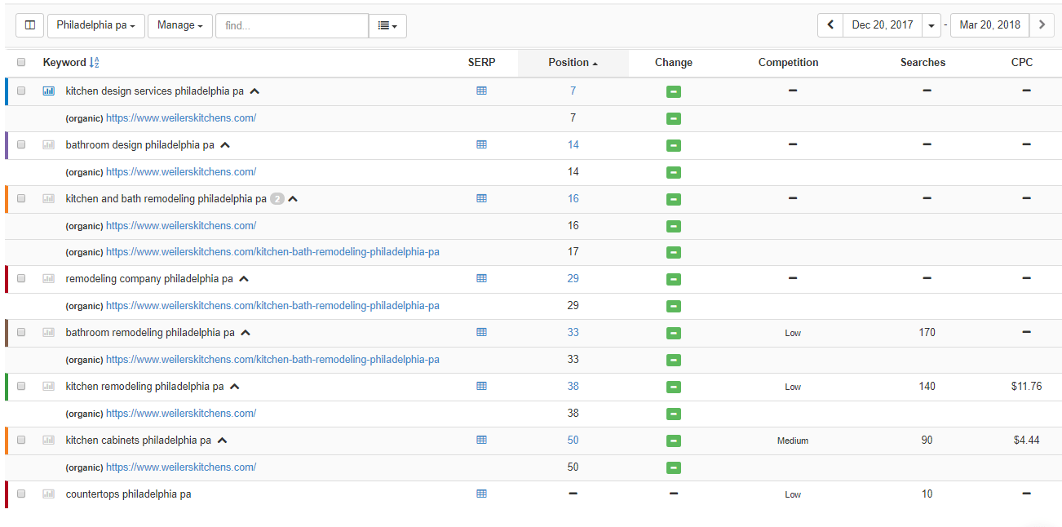Check bathroom remodeling philadelphia pa row
This screenshot has height=527, width=1062.
pos(21,332)
